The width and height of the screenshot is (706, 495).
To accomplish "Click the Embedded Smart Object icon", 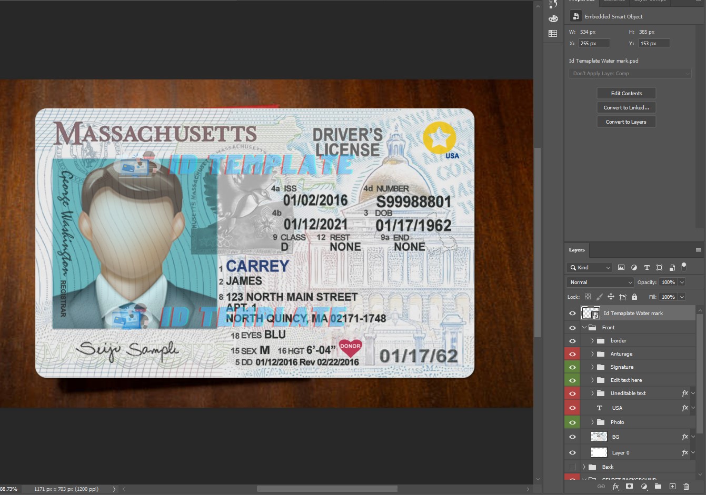I will click(575, 17).
